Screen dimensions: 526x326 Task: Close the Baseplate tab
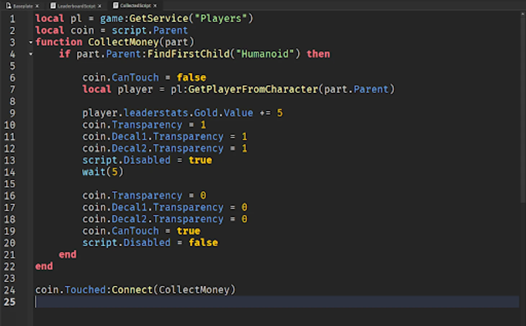tap(37, 6)
